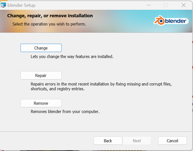The image size is (193, 151).
Task: Cancel the blender Setup wizard
Action: click(172, 141)
